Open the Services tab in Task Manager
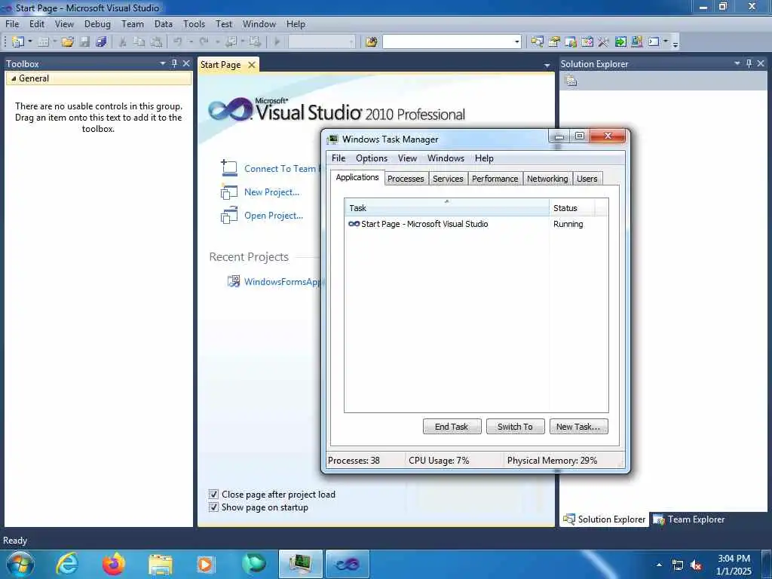Viewport: 772px width, 579px height. [x=448, y=179]
